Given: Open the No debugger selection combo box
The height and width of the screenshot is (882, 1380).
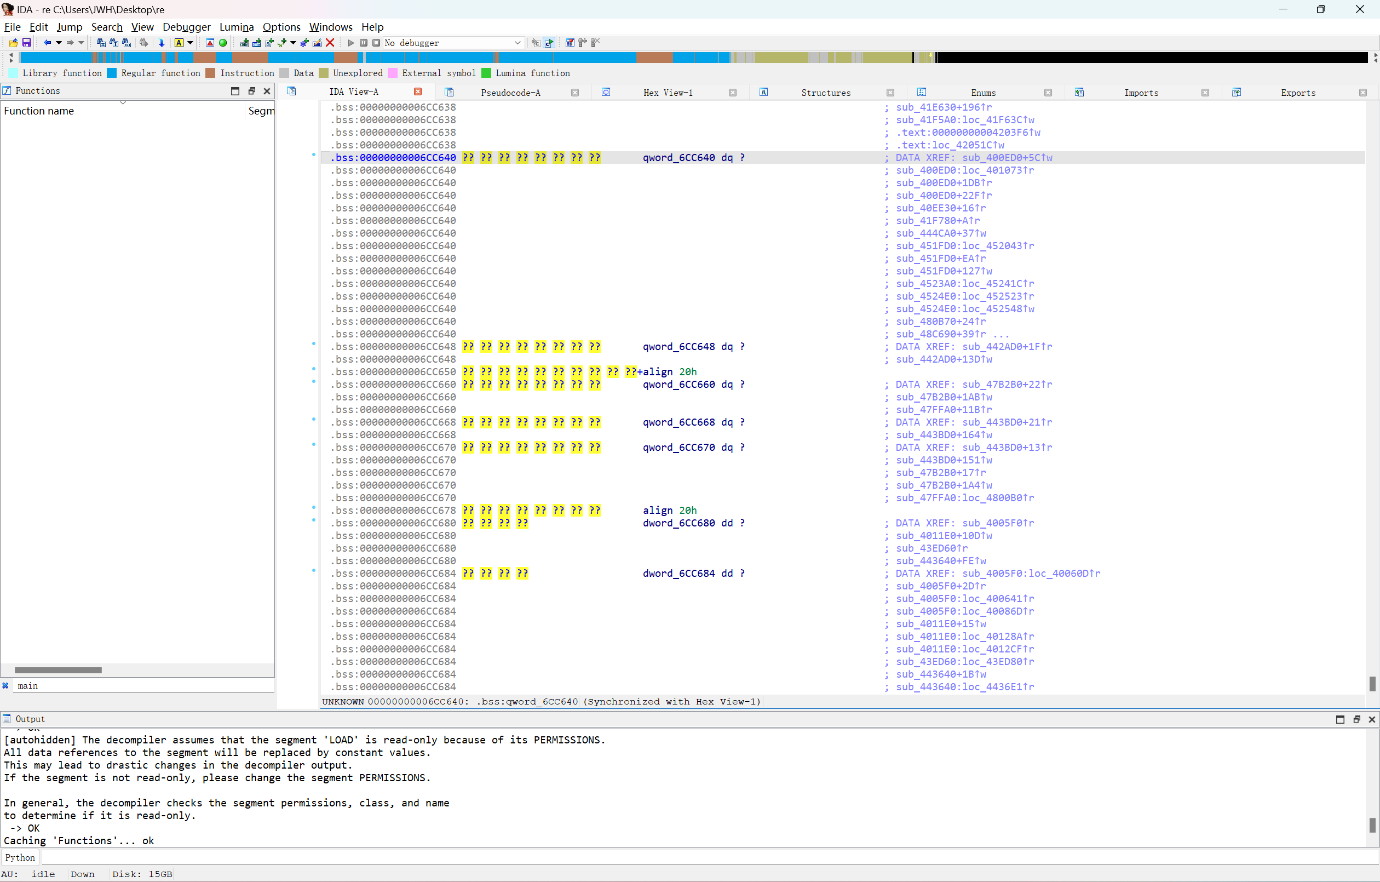Looking at the screenshot, I should [x=453, y=43].
